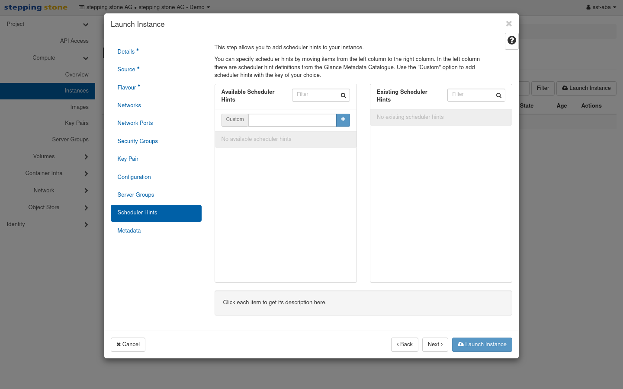Close the Launch Instance dialog
The width and height of the screenshot is (623, 389).
(509, 24)
